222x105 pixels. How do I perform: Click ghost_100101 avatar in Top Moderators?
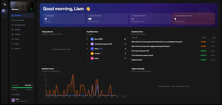92,39
